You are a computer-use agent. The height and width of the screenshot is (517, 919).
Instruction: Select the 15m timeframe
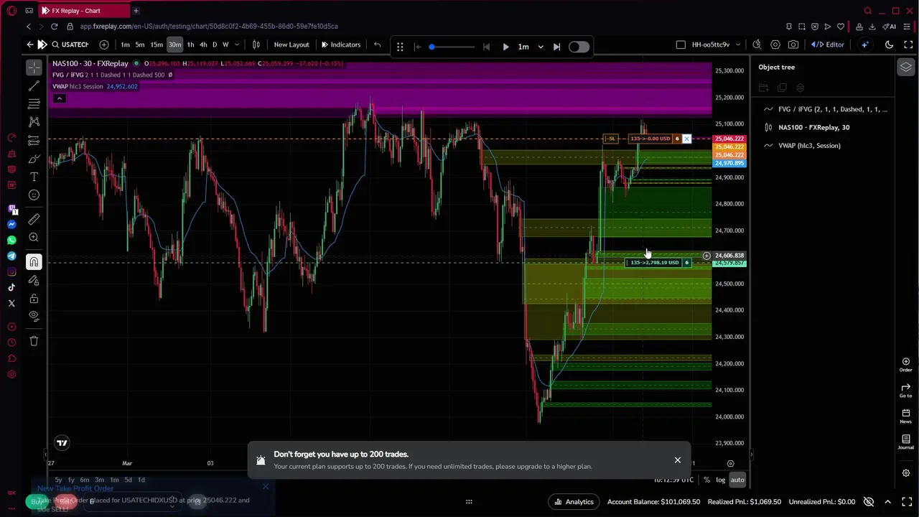(x=157, y=45)
